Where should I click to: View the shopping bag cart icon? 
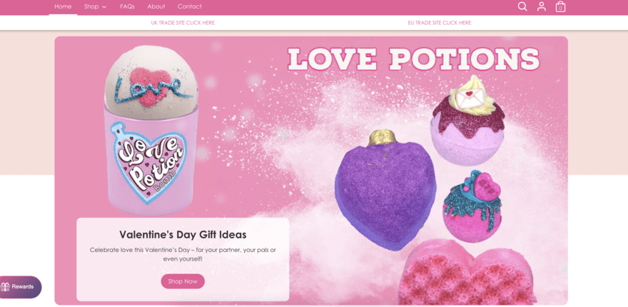(560, 7)
